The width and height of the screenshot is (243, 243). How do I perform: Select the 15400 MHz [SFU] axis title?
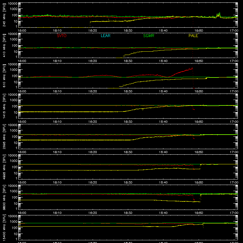(4, 228)
